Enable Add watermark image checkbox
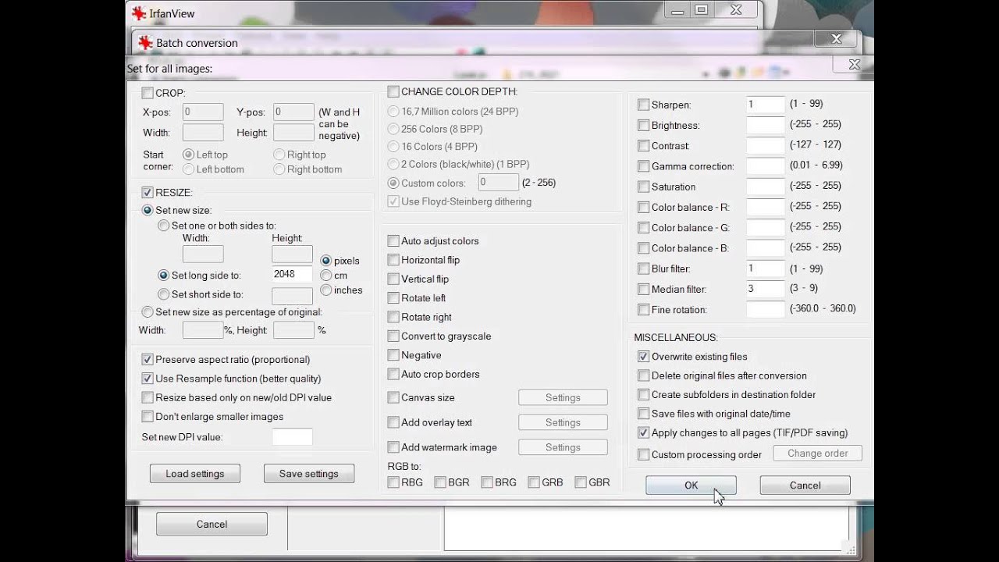 pyautogui.click(x=393, y=447)
